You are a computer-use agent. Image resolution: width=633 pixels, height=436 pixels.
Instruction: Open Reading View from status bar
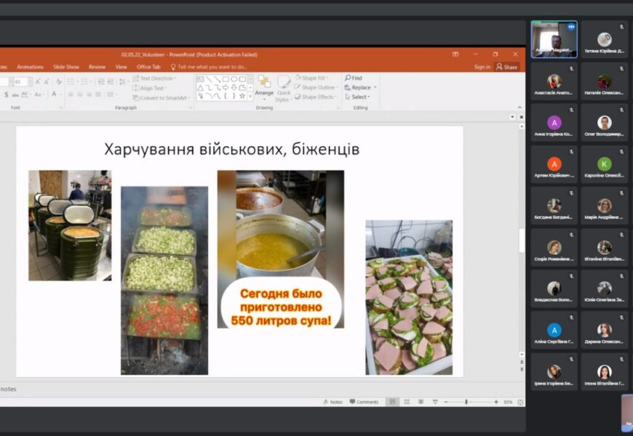(420, 402)
